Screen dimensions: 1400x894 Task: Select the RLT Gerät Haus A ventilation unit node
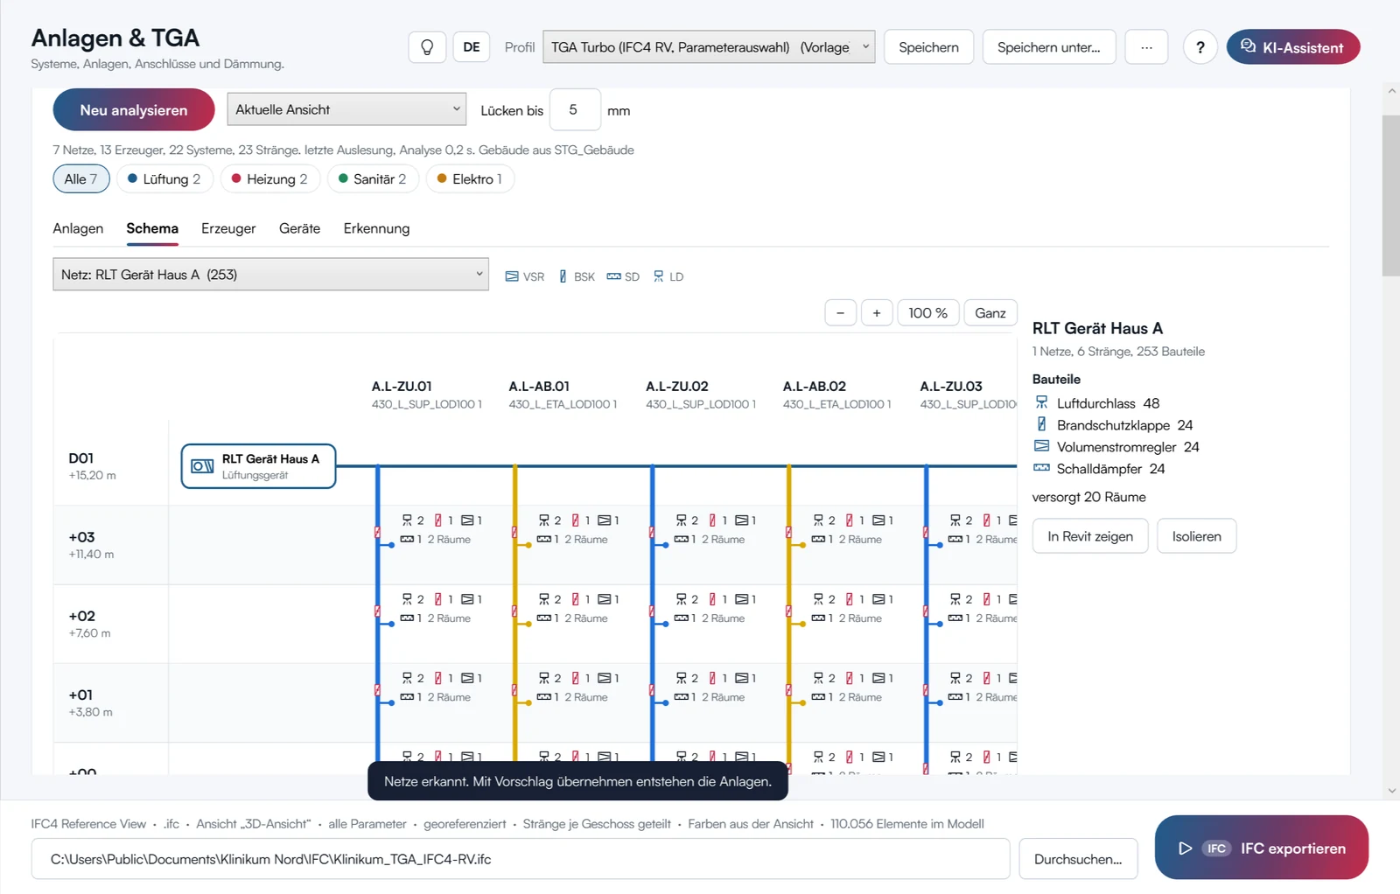click(258, 466)
